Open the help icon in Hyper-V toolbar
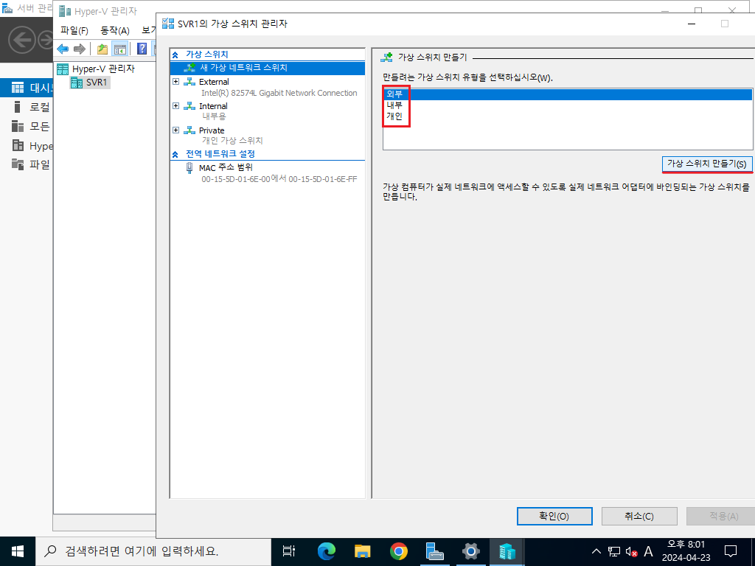755x566 pixels. pos(142,49)
